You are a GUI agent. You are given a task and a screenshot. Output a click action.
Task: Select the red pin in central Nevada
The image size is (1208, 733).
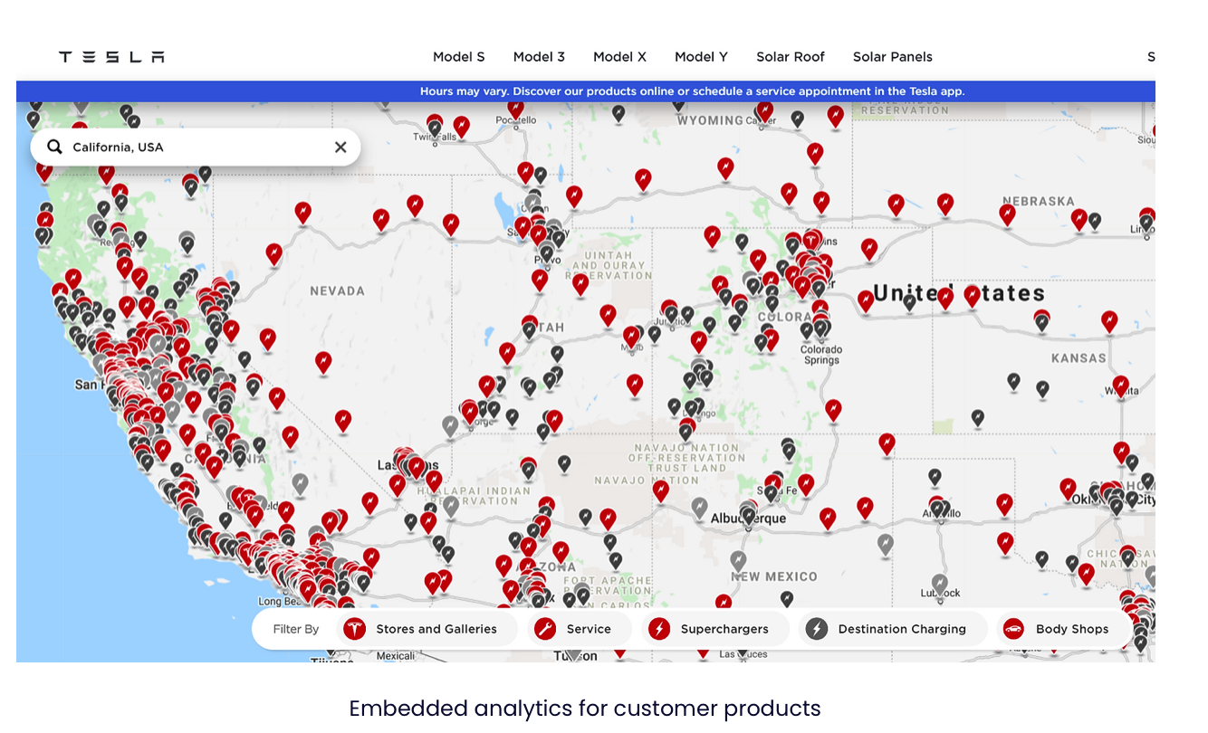(323, 361)
